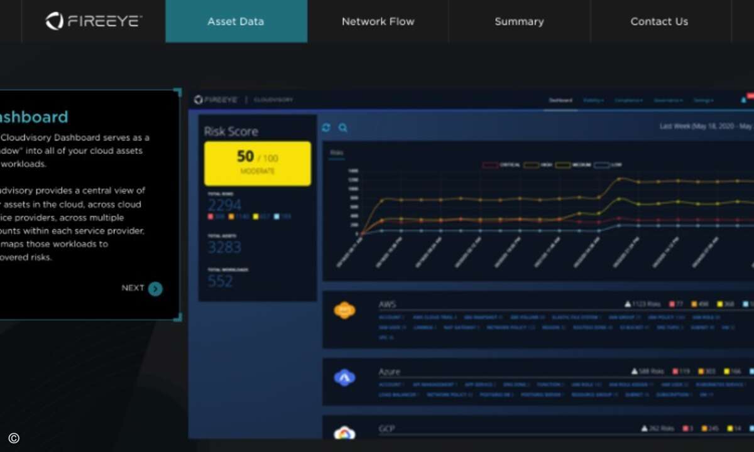This screenshot has width=754, height=452.
Task: Click the blue Azure cloud icon
Action: tap(344, 377)
